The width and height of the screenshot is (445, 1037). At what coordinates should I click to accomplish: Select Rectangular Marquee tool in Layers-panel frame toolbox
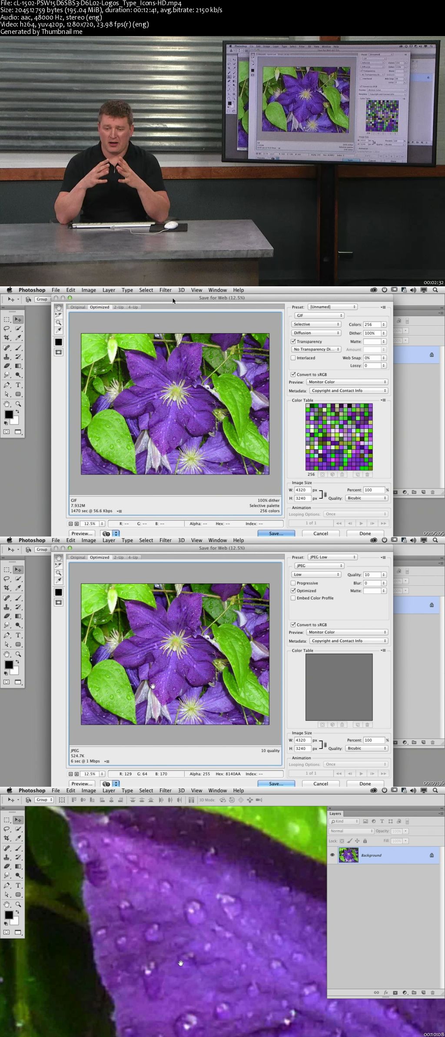click(7, 820)
